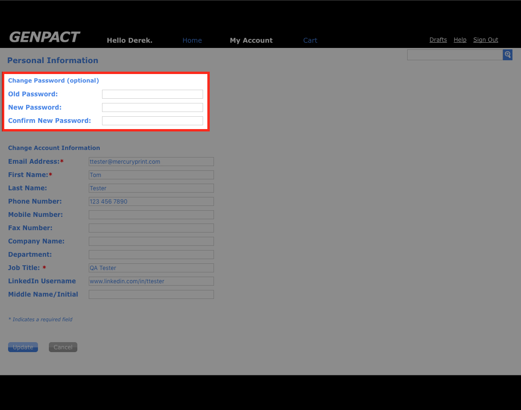
Task: Click the Email Address field
Action: [x=151, y=162]
